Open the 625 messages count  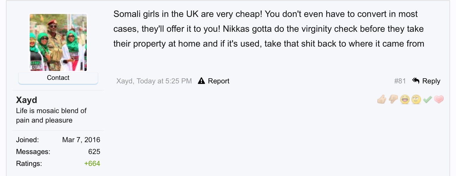94,152
